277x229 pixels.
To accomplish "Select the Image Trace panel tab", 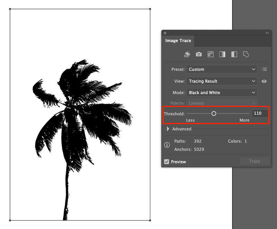I will pos(178,41).
